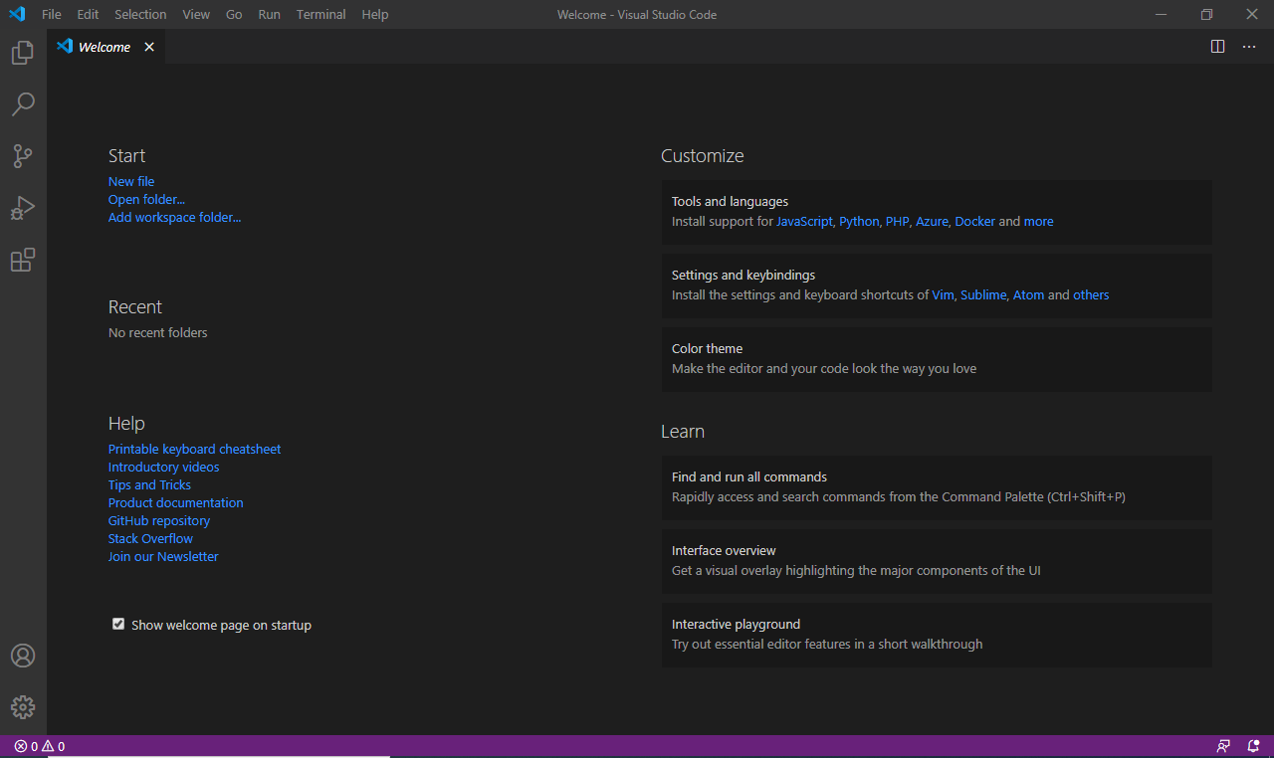The image size is (1274, 758).
Task: Click the Settings and keybindings card heading
Action: click(x=743, y=275)
